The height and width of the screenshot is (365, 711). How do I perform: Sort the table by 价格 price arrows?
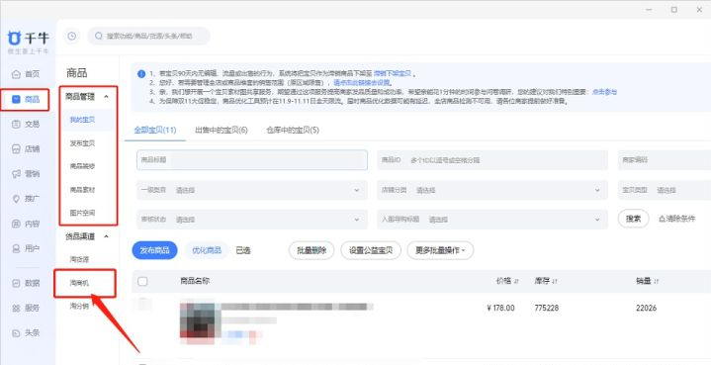516,282
